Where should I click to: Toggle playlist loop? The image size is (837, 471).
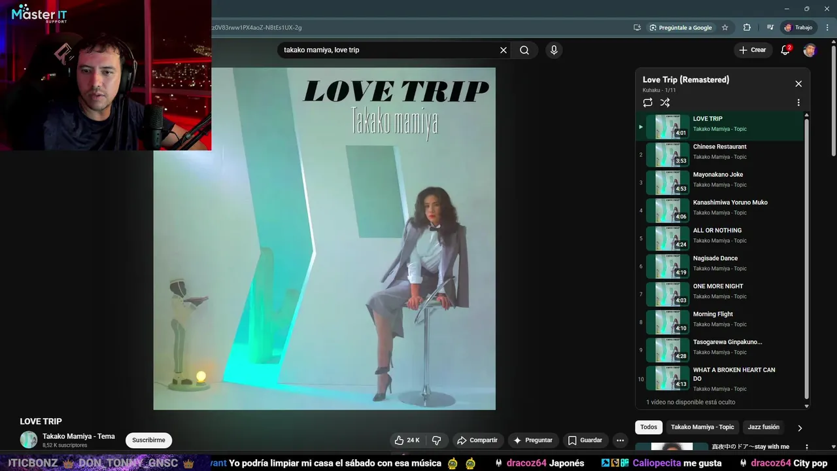coord(647,103)
